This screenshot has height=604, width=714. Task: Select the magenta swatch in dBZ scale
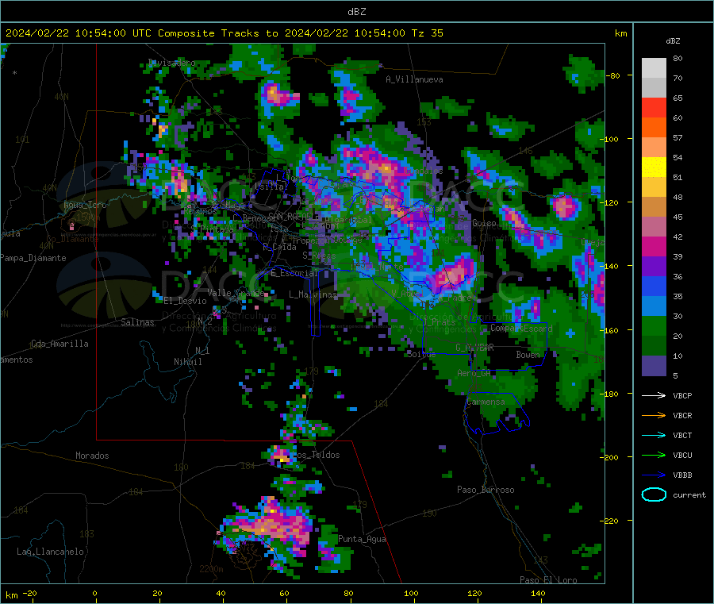pyautogui.click(x=654, y=246)
